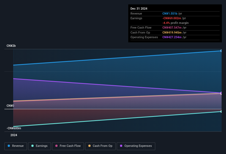Click the -CN¥600m y-axis label

(14, 128)
